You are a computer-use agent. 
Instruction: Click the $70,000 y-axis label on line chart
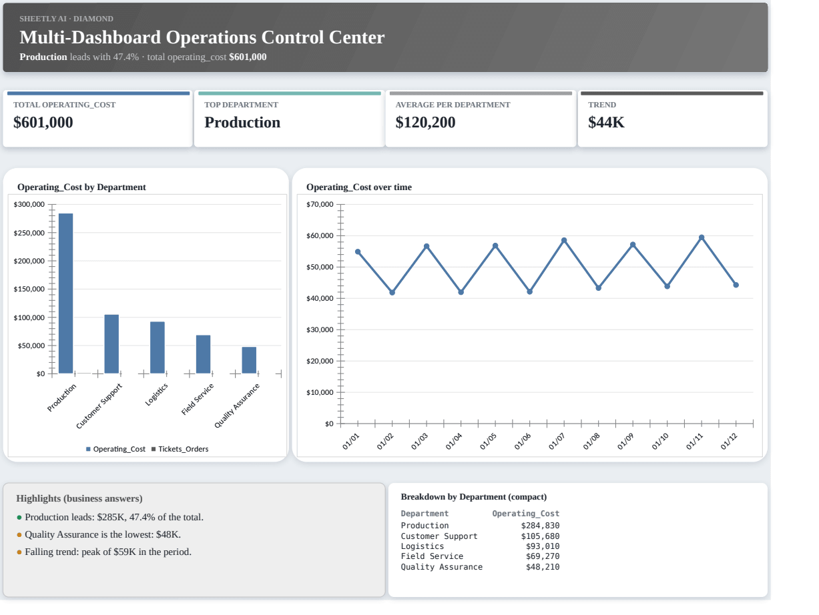tap(320, 204)
